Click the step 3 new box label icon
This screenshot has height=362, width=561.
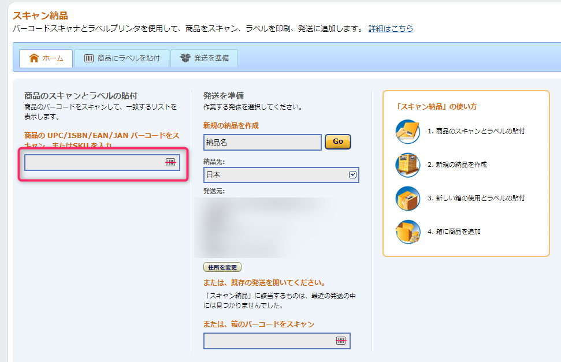[407, 199]
